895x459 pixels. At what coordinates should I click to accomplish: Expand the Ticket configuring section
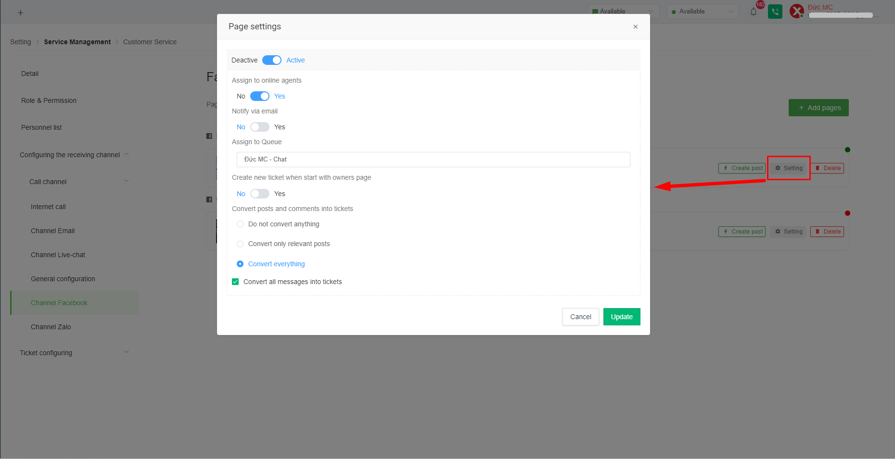(x=75, y=353)
